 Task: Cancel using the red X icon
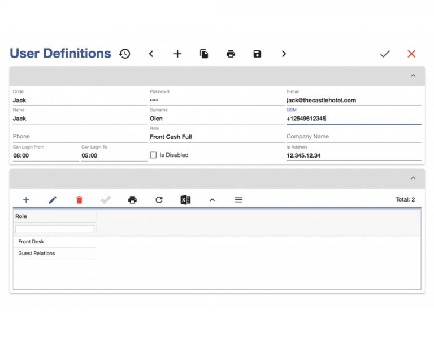point(411,54)
